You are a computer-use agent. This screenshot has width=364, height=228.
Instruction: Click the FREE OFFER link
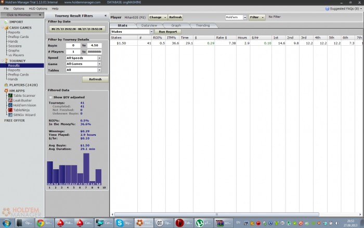pos(15,121)
